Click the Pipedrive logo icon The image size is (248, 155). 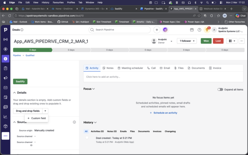click(6, 30)
